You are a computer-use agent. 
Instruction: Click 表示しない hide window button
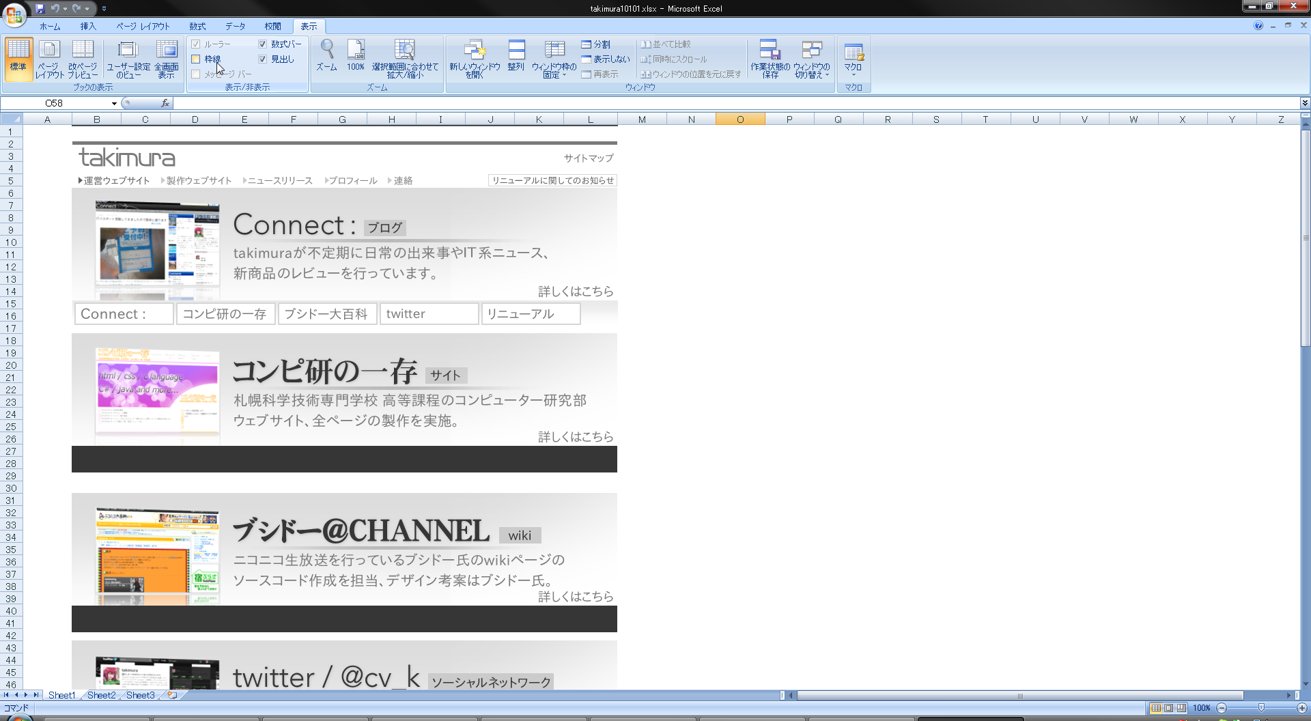[606, 59]
